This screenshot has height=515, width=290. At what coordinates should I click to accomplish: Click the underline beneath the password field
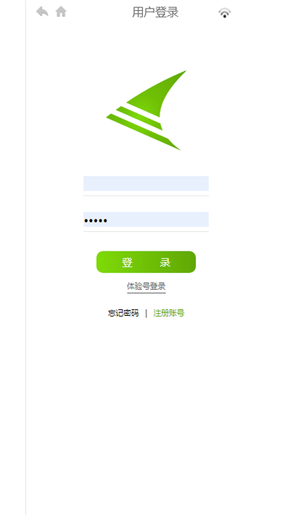(x=146, y=232)
